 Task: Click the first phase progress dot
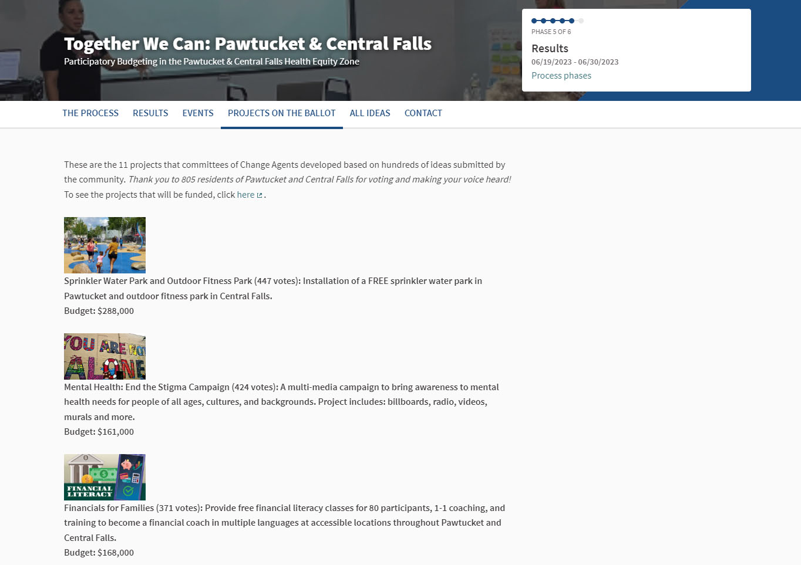pyautogui.click(x=534, y=21)
